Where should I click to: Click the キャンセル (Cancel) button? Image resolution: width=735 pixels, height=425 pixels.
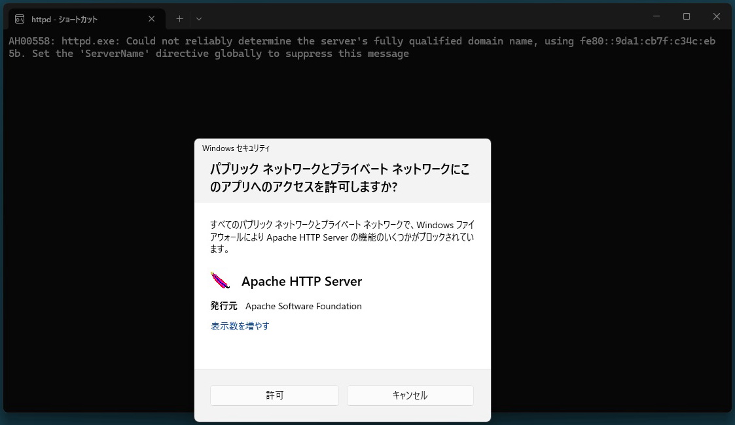[x=410, y=396]
